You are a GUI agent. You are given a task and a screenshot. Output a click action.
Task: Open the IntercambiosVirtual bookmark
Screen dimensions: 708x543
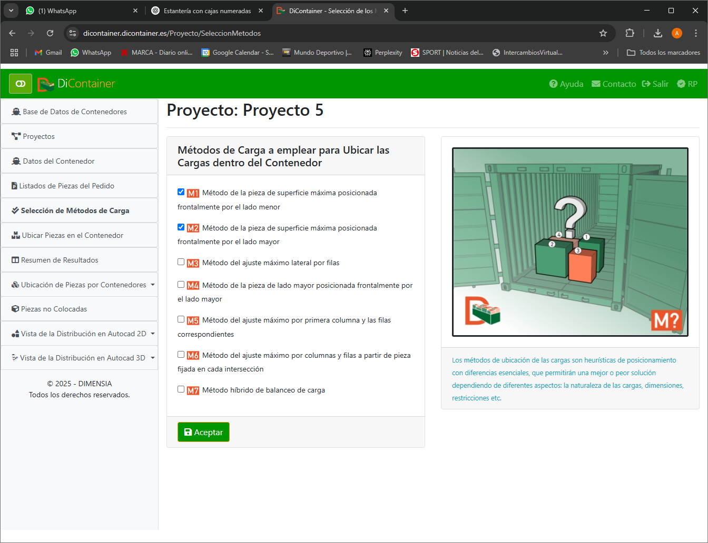point(527,53)
